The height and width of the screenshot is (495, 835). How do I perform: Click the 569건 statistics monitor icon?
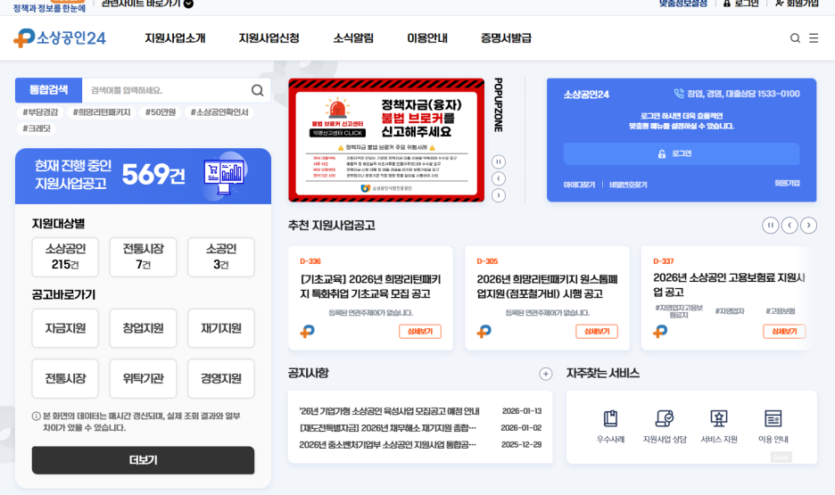[224, 176]
